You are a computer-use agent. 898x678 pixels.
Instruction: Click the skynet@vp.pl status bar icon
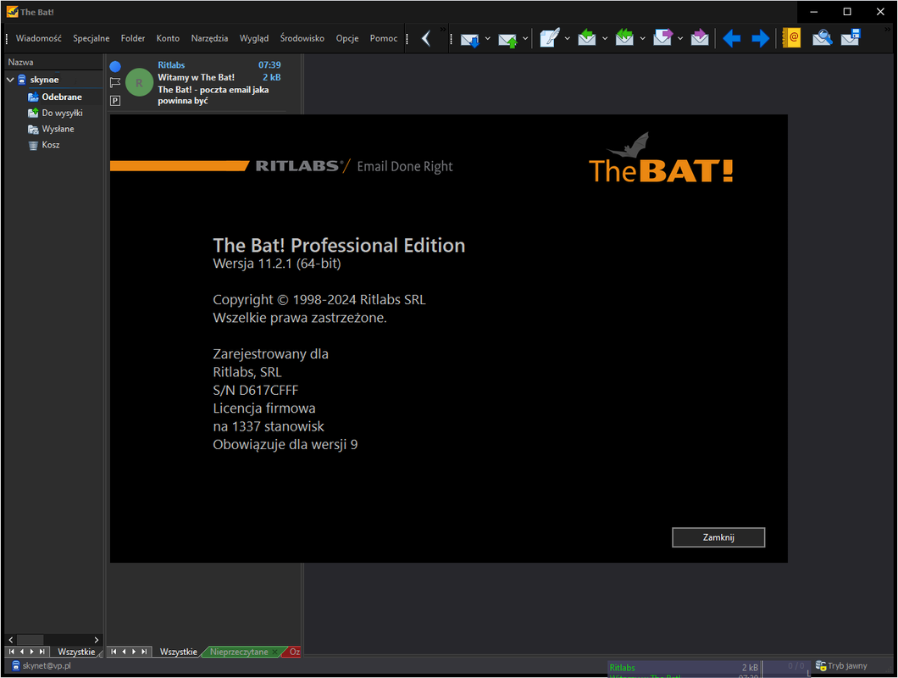coord(15,666)
